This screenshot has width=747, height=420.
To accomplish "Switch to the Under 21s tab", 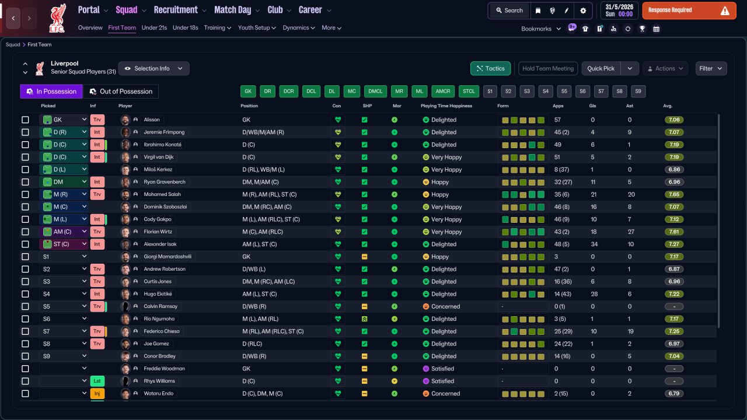I will click(x=155, y=27).
